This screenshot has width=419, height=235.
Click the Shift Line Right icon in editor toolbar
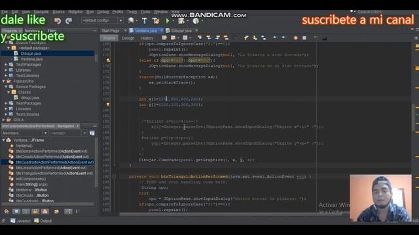coord(283,38)
